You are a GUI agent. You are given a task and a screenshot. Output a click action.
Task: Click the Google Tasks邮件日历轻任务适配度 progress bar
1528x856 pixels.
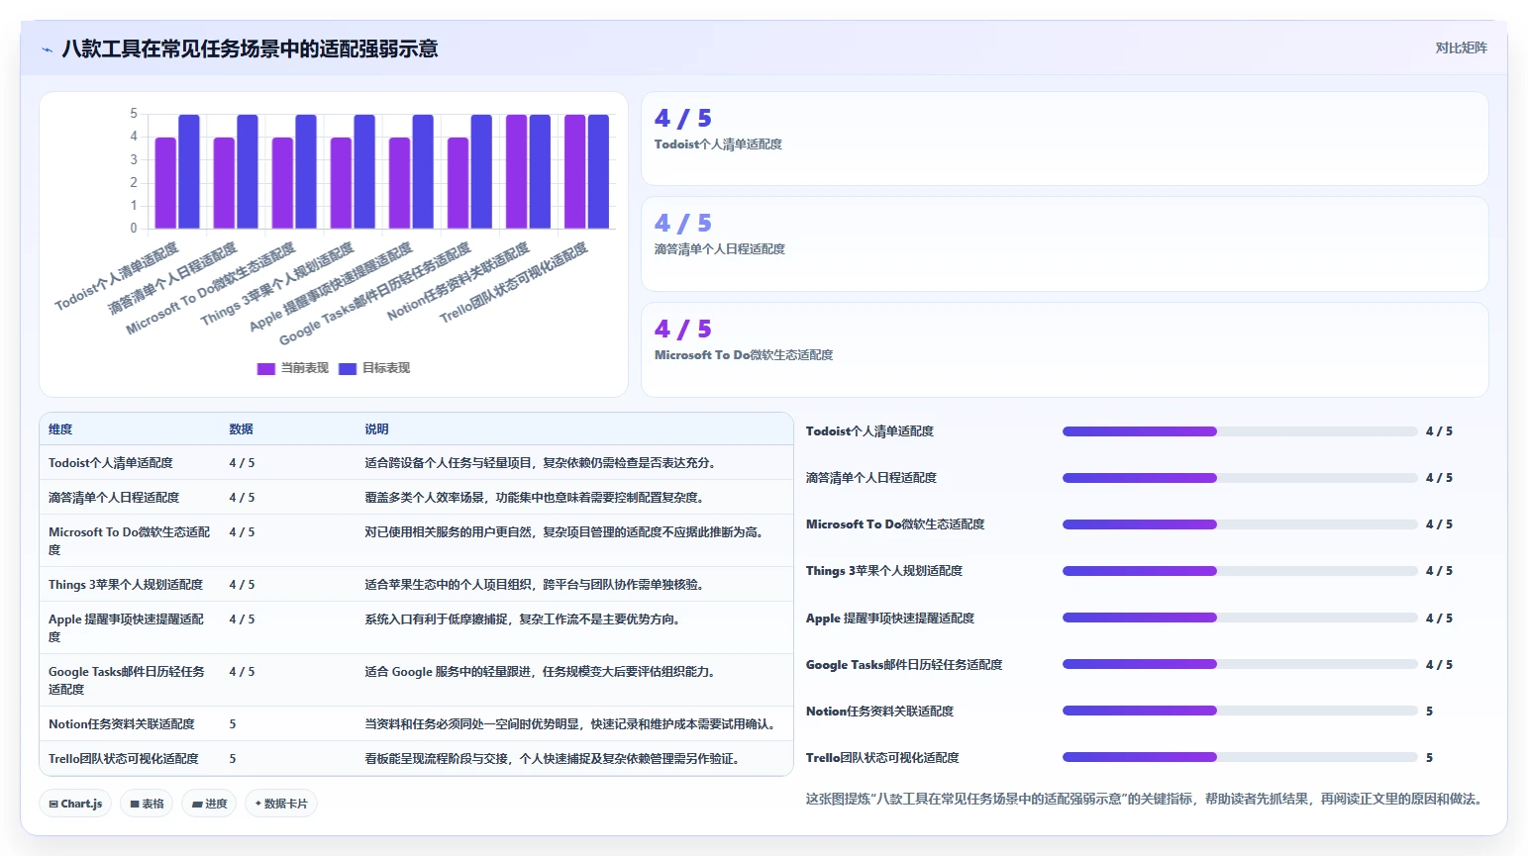(x=1240, y=665)
